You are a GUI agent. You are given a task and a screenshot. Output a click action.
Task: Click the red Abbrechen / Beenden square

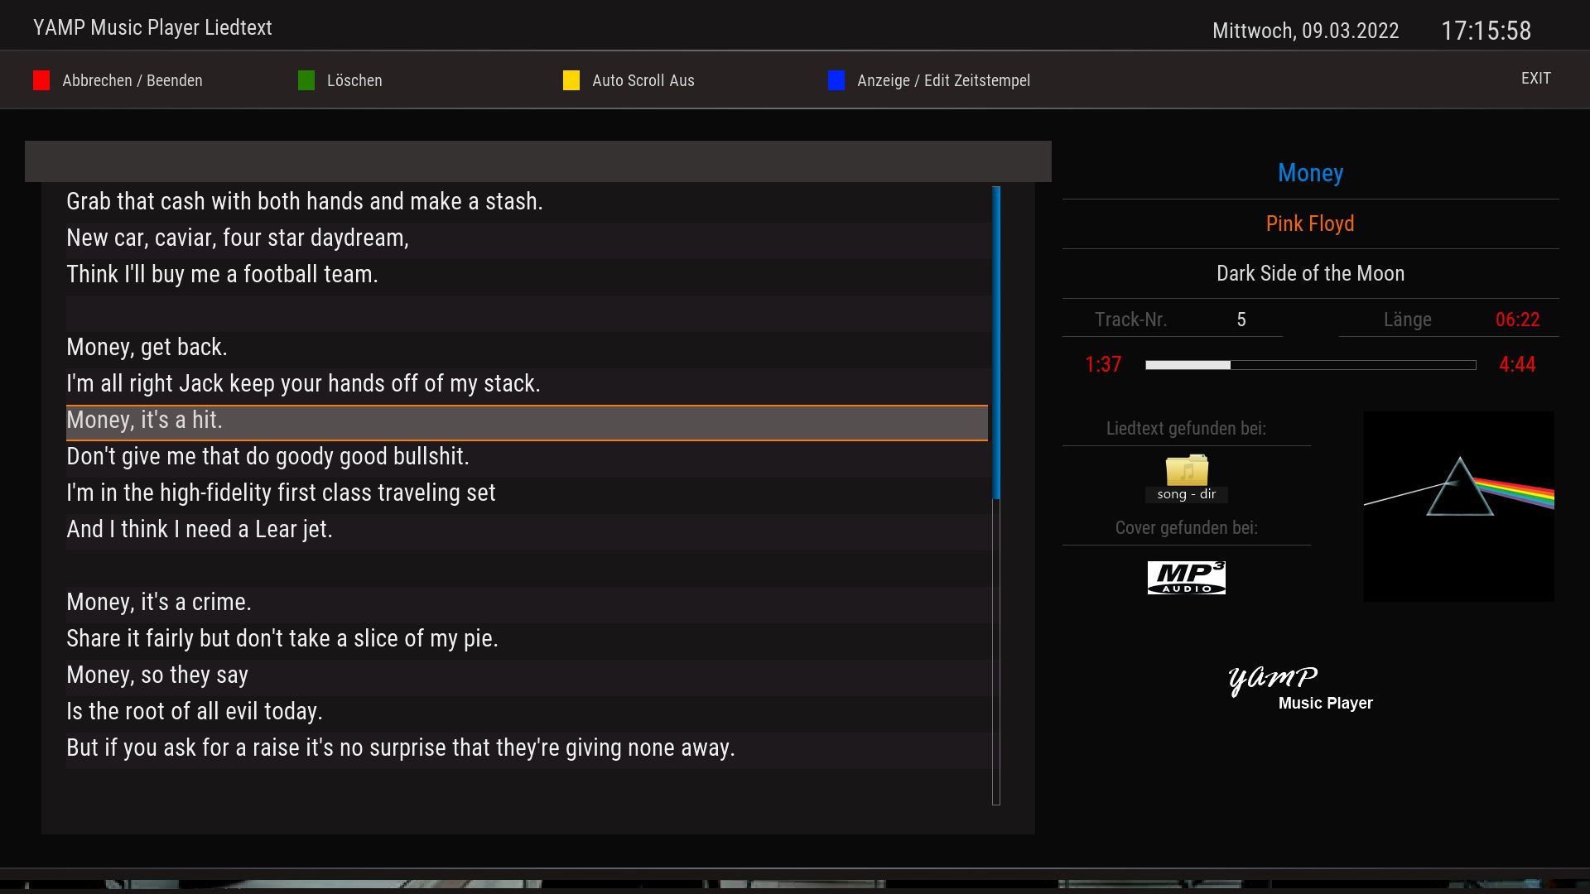point(41,80)
